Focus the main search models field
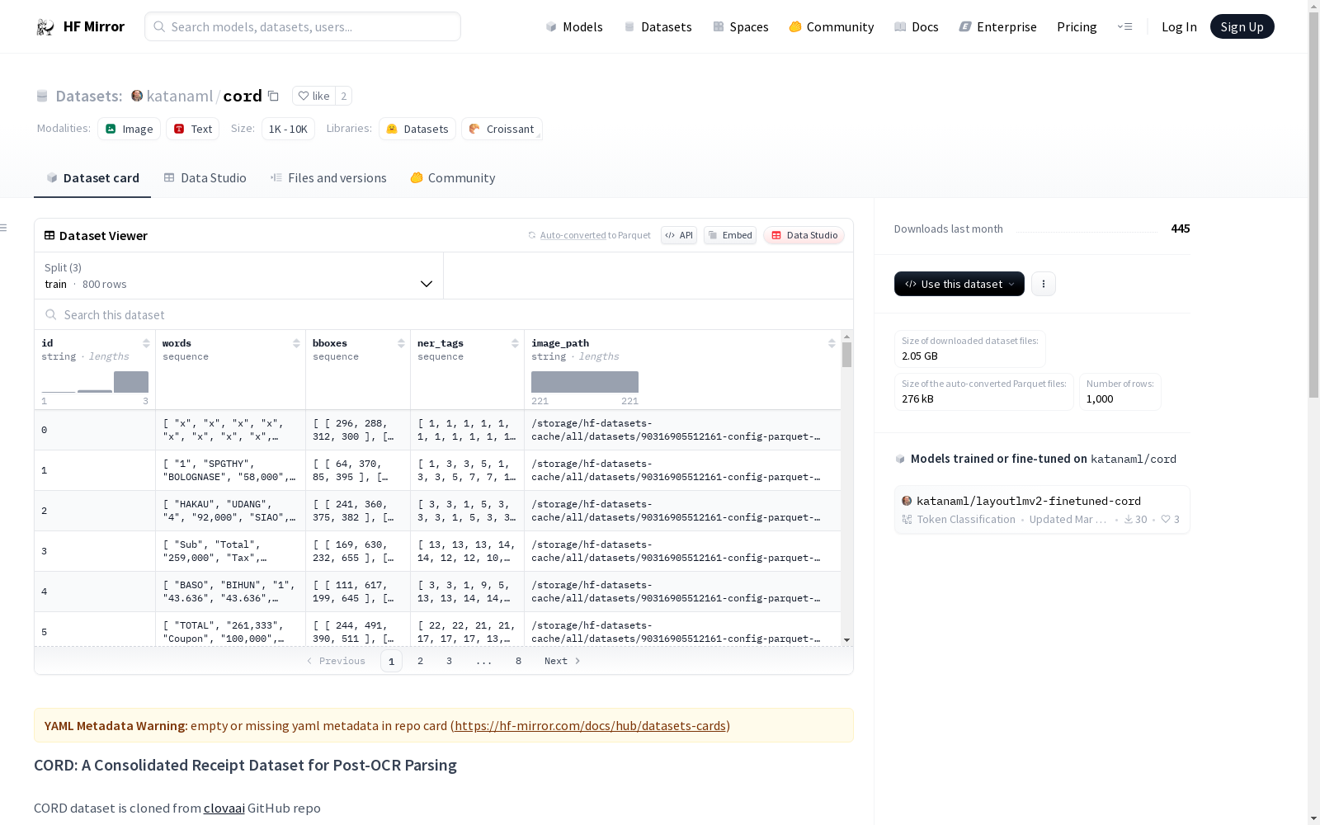Viewport: 1320px width, 825px height. point(303,26)
